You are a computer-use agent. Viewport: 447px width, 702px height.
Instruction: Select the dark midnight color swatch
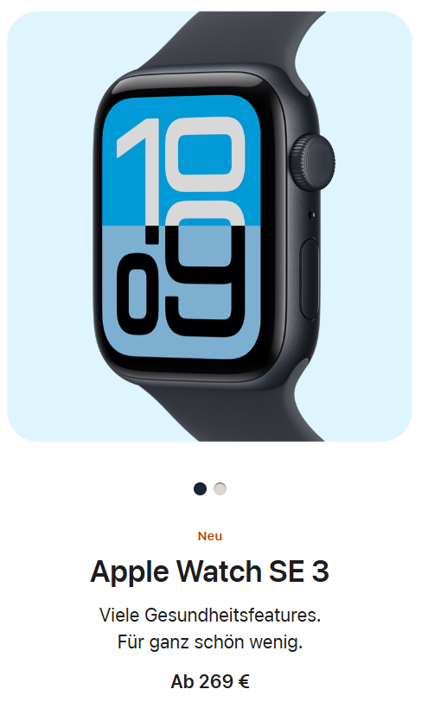200,488
